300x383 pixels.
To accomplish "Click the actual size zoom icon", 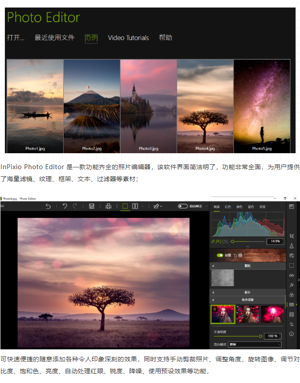I will tap(226, 241).
